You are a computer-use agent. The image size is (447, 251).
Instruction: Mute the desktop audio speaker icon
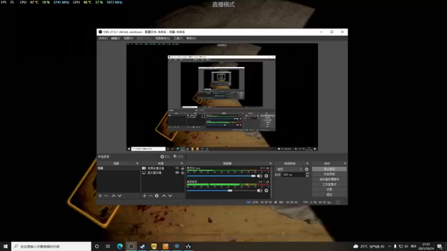259,191
